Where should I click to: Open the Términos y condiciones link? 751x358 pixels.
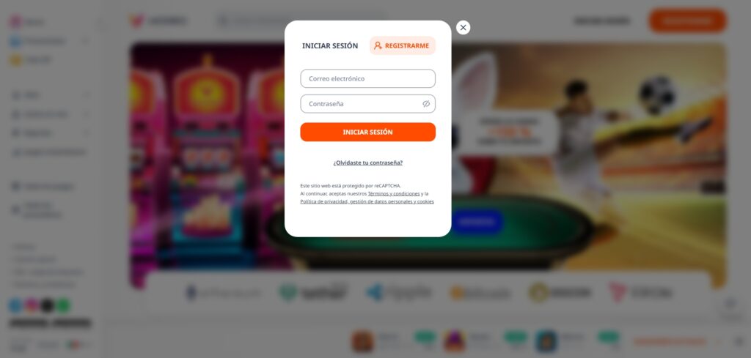394,193
